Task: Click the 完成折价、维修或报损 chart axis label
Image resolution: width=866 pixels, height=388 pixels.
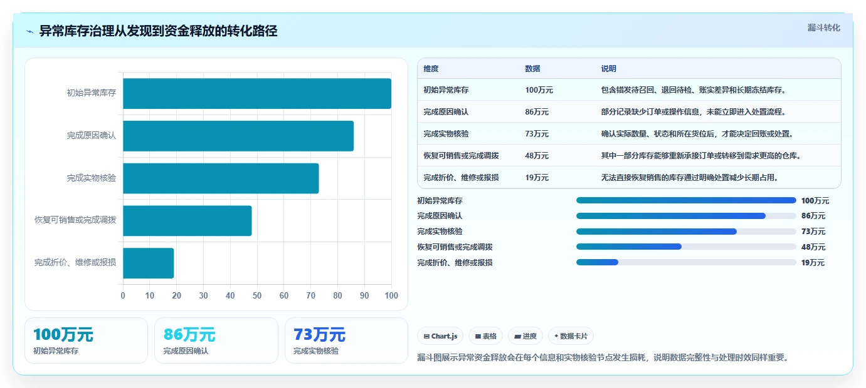Action: pyautogui.click(x=75, y=263)
